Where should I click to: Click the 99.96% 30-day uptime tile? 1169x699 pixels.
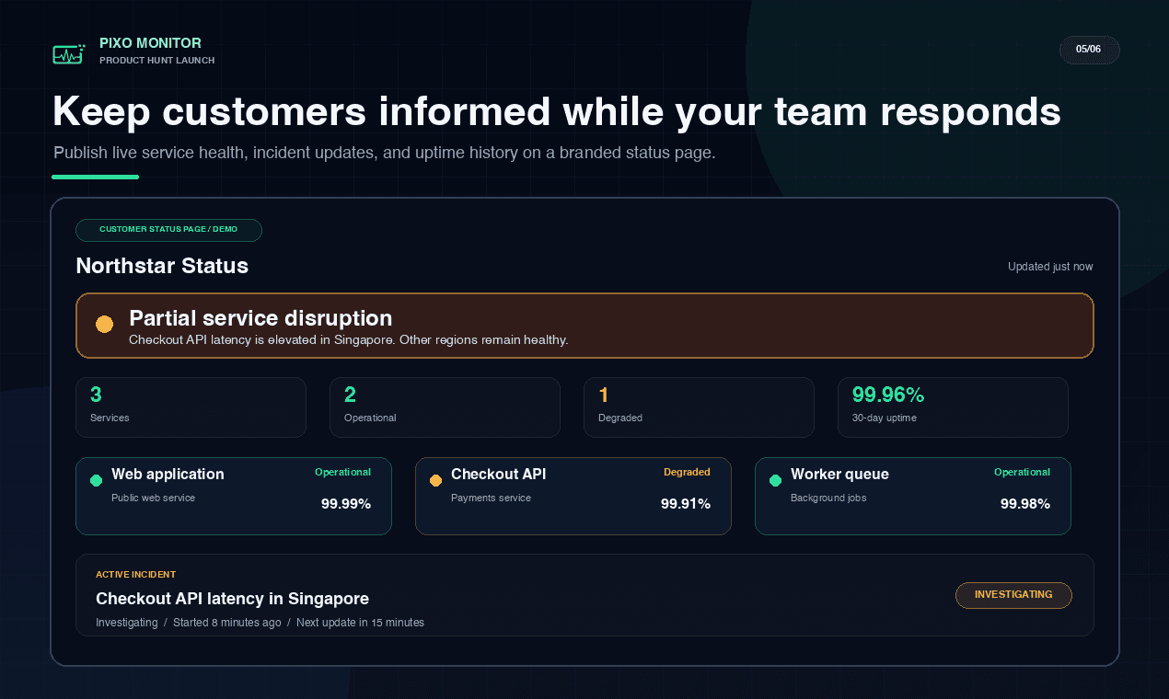click(x=953, y=407)
